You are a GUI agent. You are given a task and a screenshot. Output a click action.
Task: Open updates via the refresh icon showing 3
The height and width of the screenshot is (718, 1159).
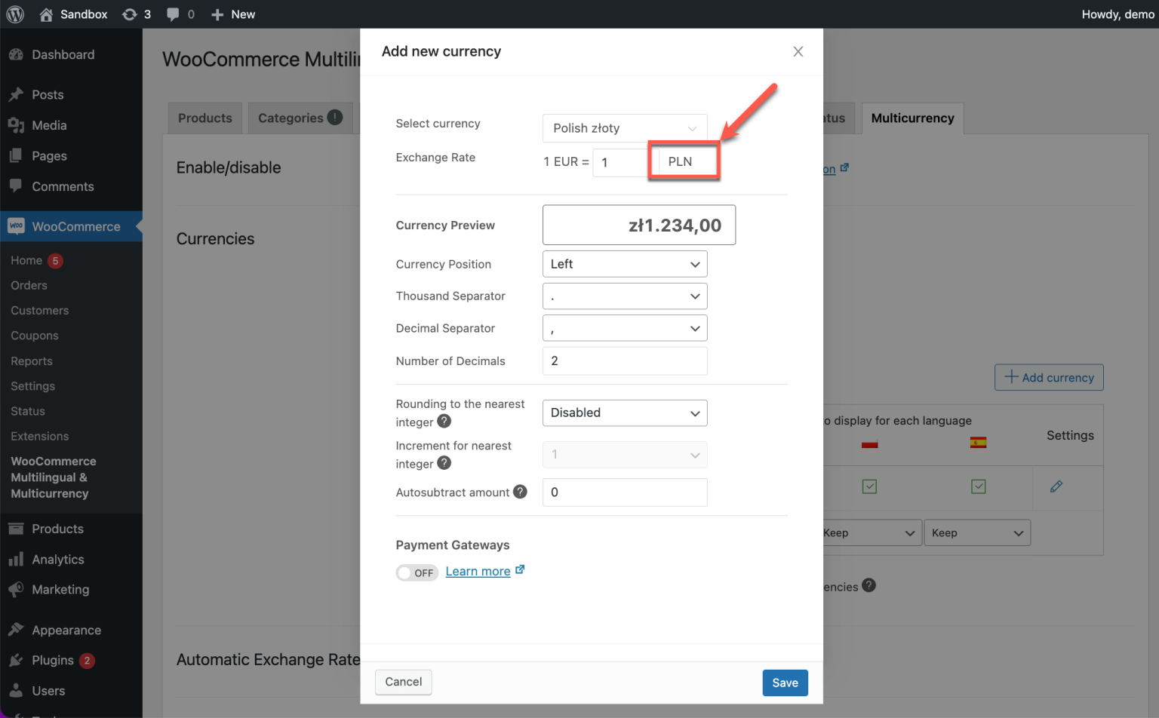tap(130, 14)
